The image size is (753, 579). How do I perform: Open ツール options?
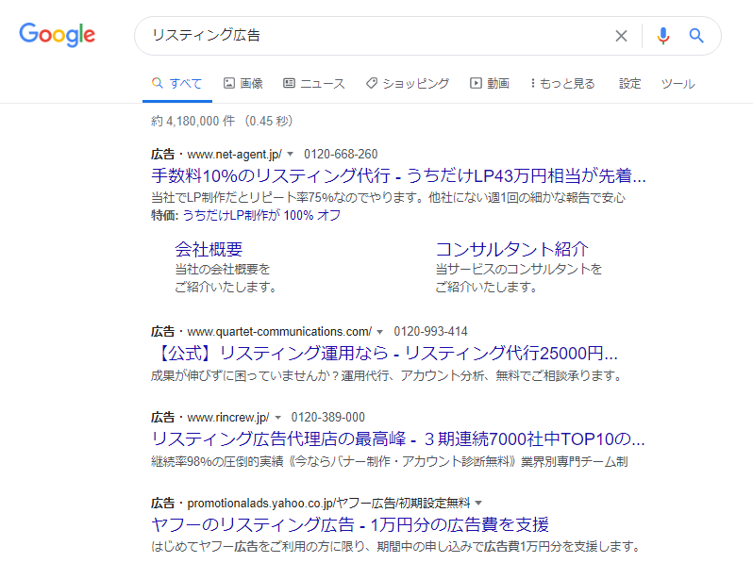[678, 84]
